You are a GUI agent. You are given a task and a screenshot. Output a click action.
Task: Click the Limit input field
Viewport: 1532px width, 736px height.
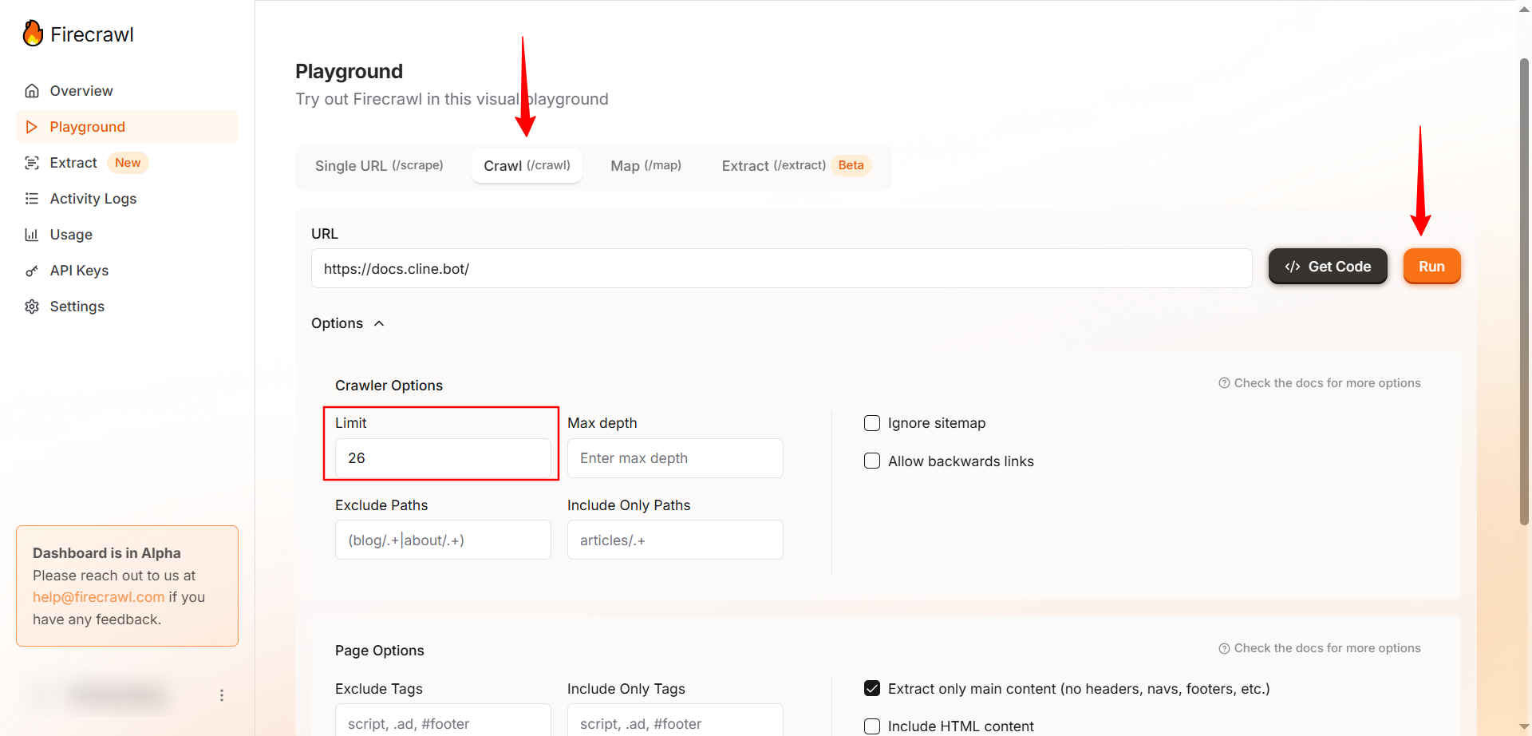tap(443, 458)
